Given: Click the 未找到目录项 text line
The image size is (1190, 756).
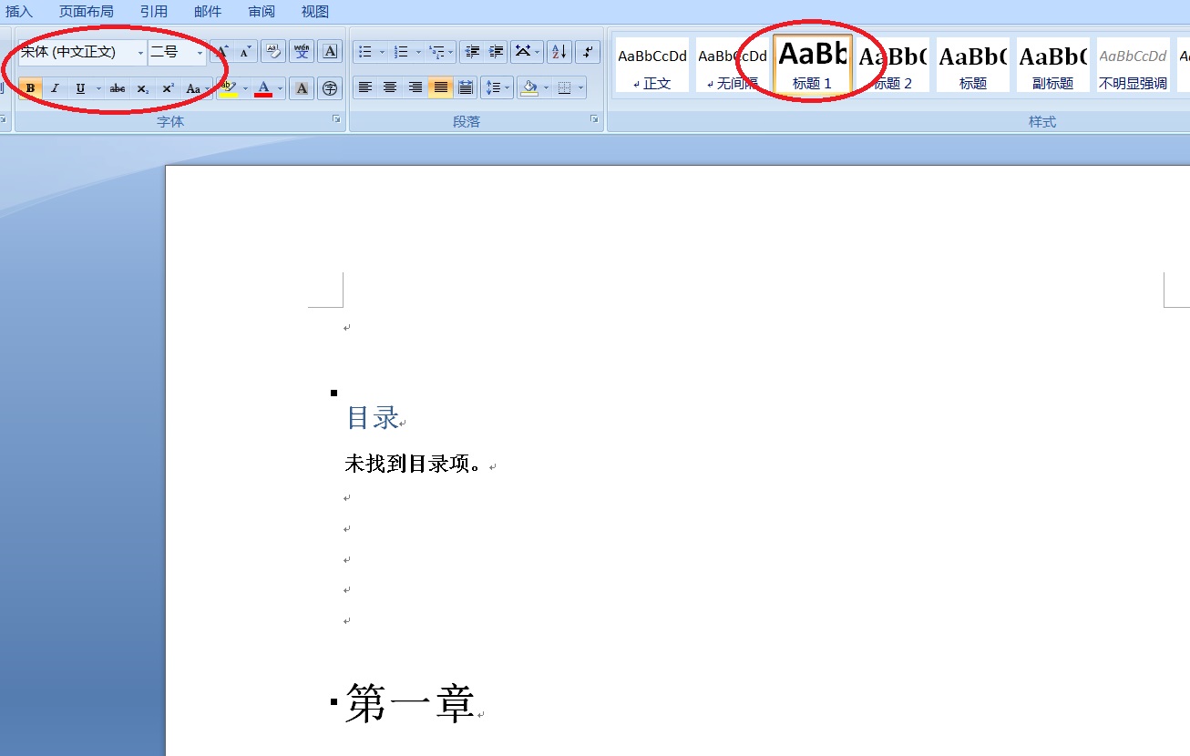Looking at the screenshot, I should click(x=415, y=464).
